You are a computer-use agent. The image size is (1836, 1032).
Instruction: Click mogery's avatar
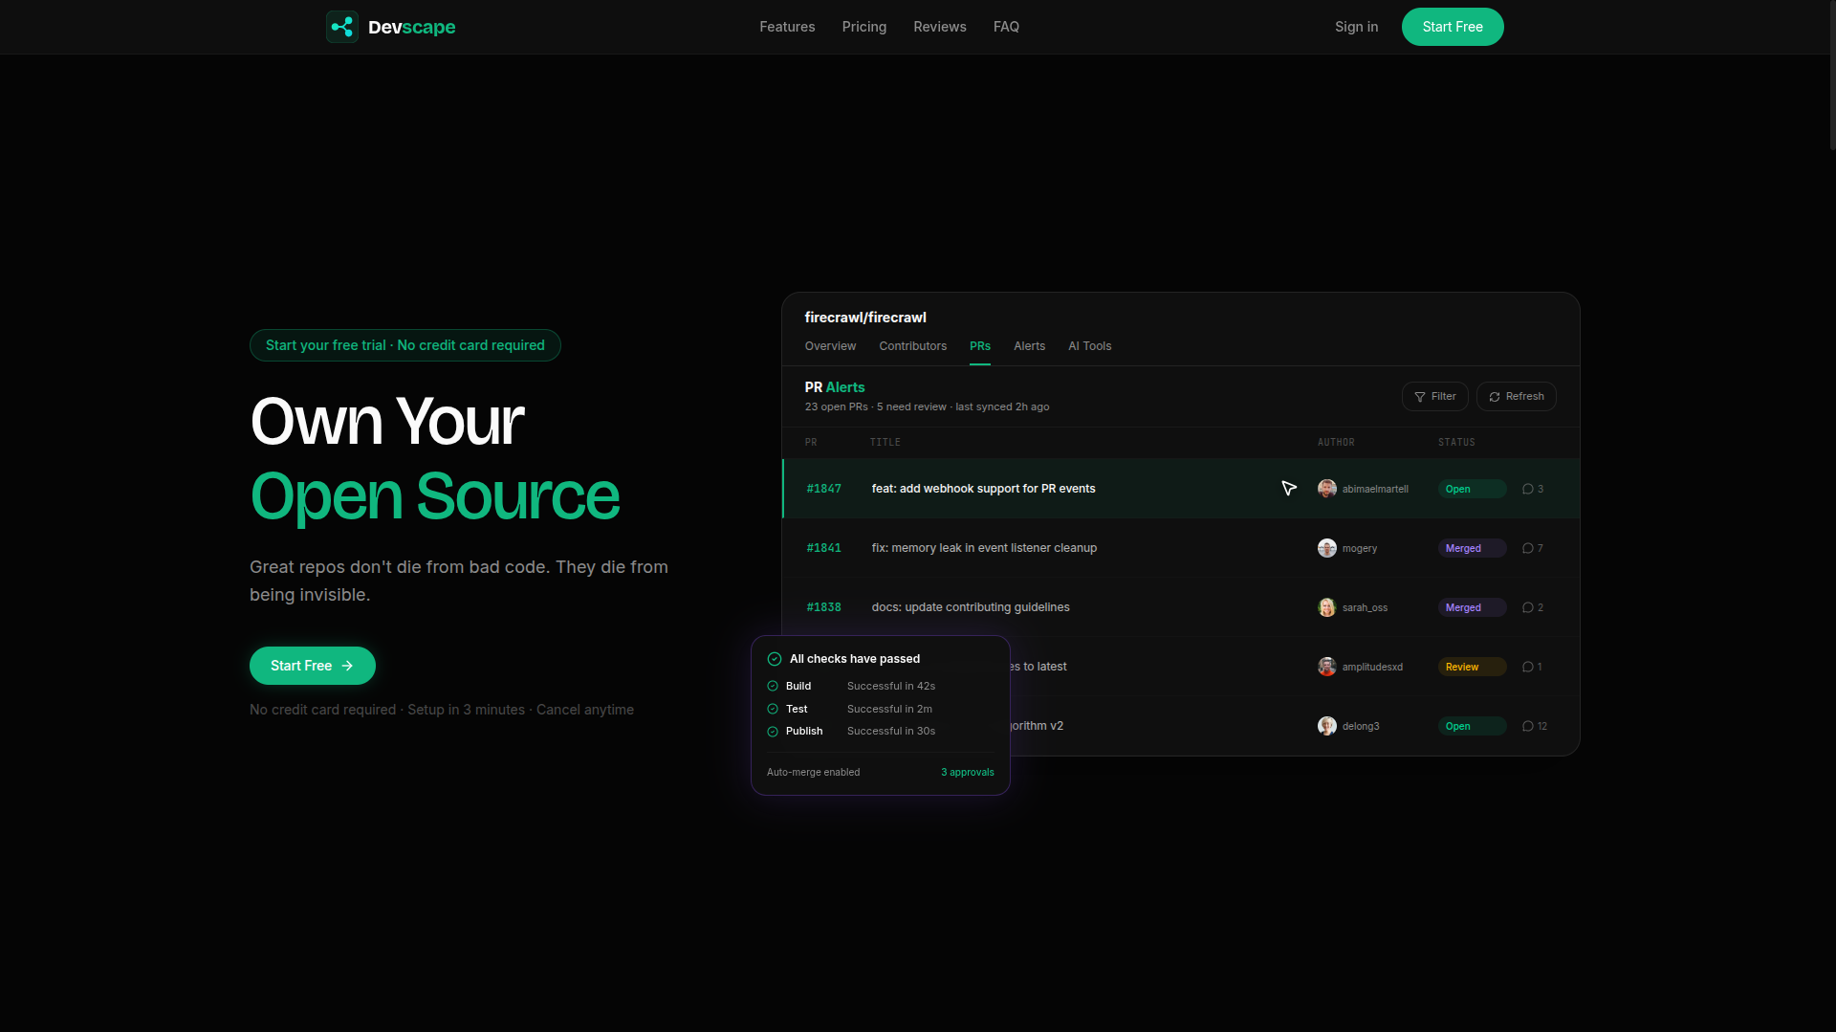click(1327, 548)
